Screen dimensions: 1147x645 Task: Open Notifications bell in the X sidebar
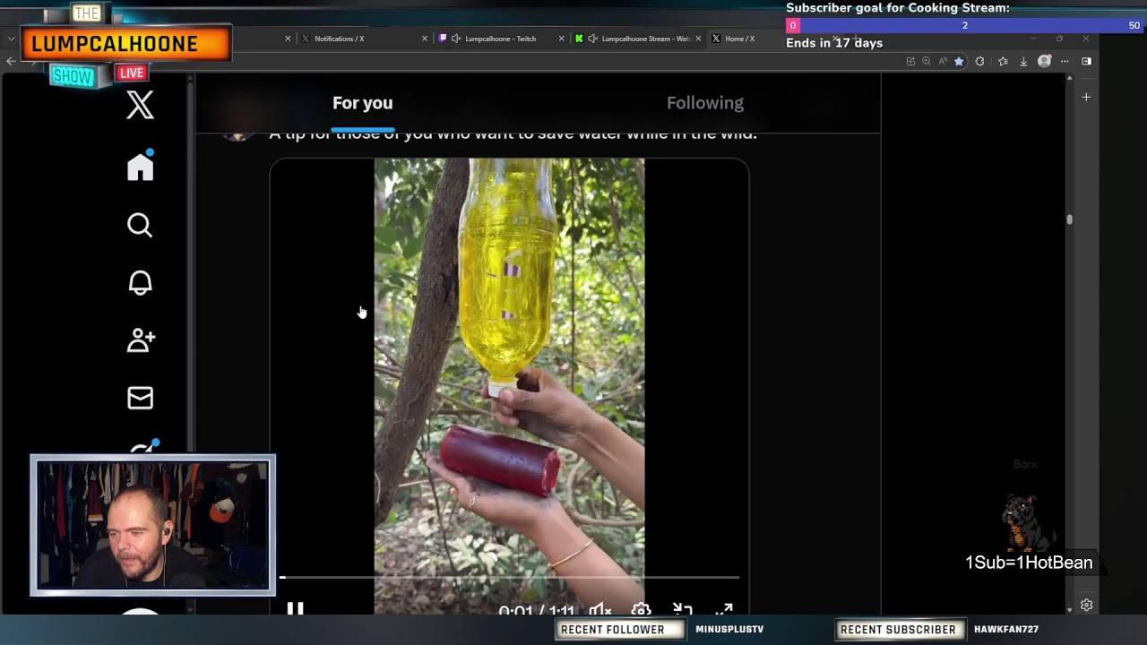click(x=140, y=283)
